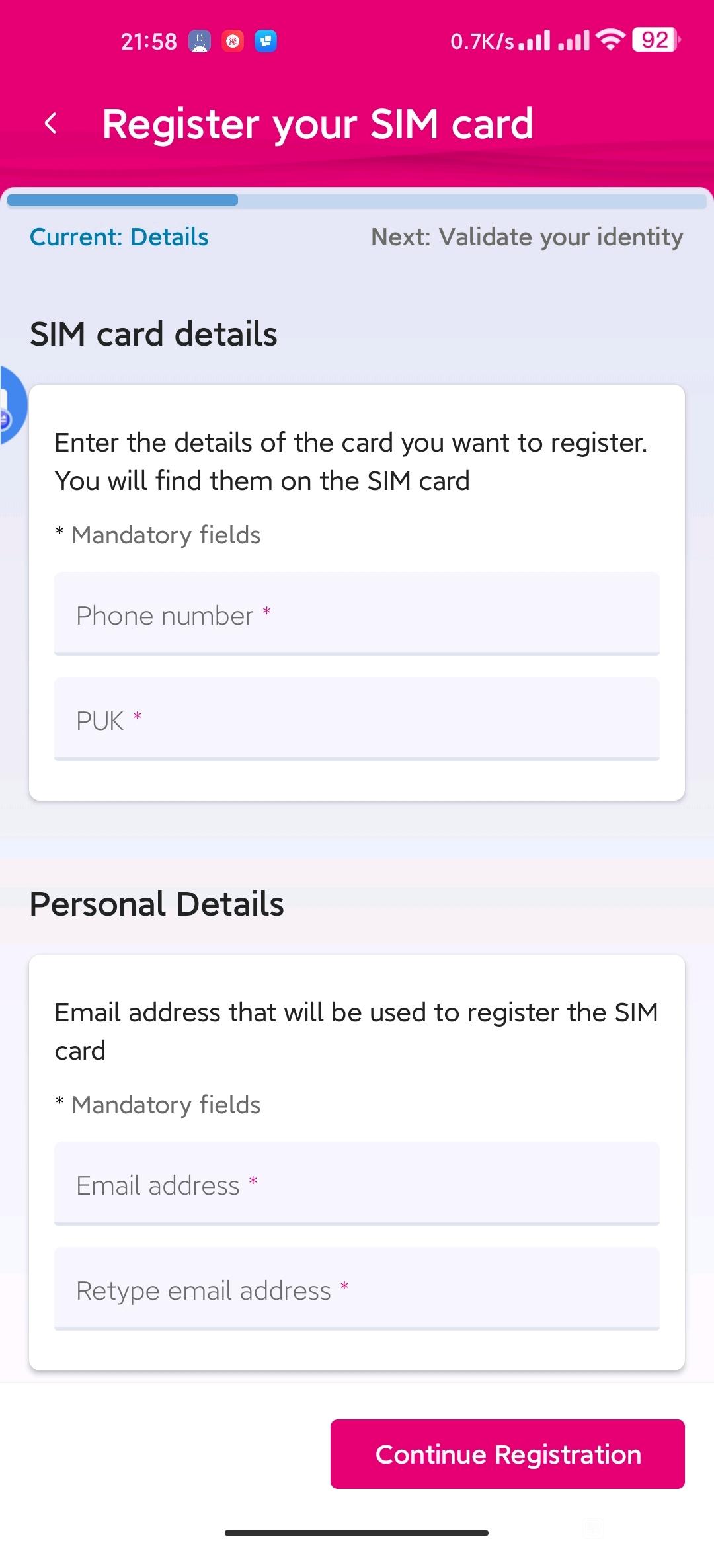Tap the first cellular signal bars icon
Screen dimensions: 714x1547
[x=535, y=40]
